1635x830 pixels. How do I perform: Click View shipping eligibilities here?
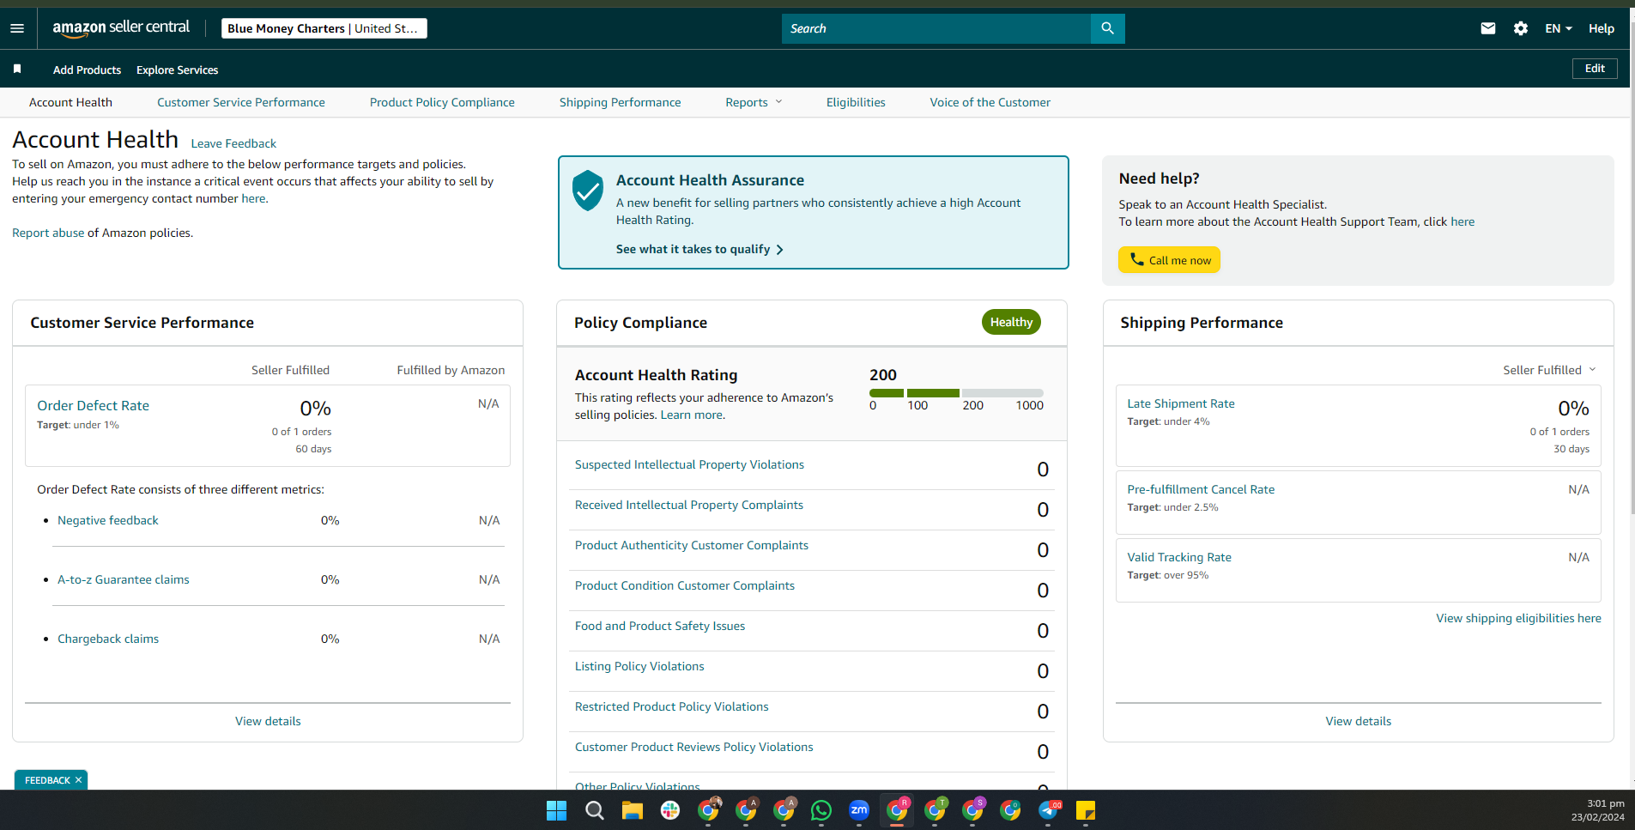1518,618
